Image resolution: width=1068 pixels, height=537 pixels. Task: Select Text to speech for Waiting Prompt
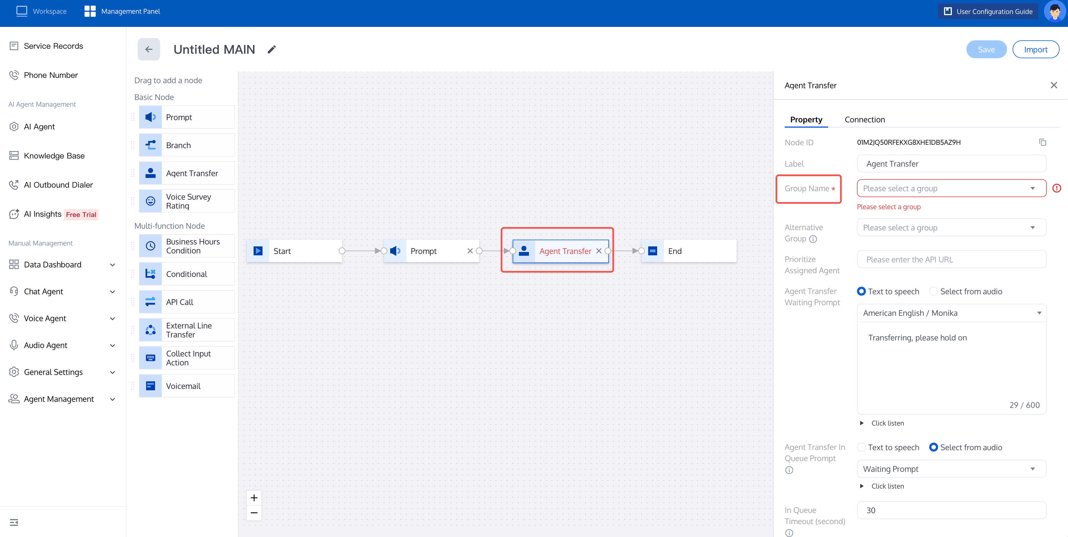(861, 291)
